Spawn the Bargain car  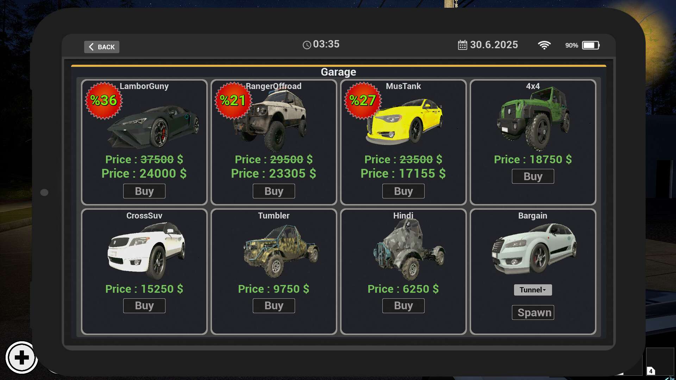[x=533, y=312]
